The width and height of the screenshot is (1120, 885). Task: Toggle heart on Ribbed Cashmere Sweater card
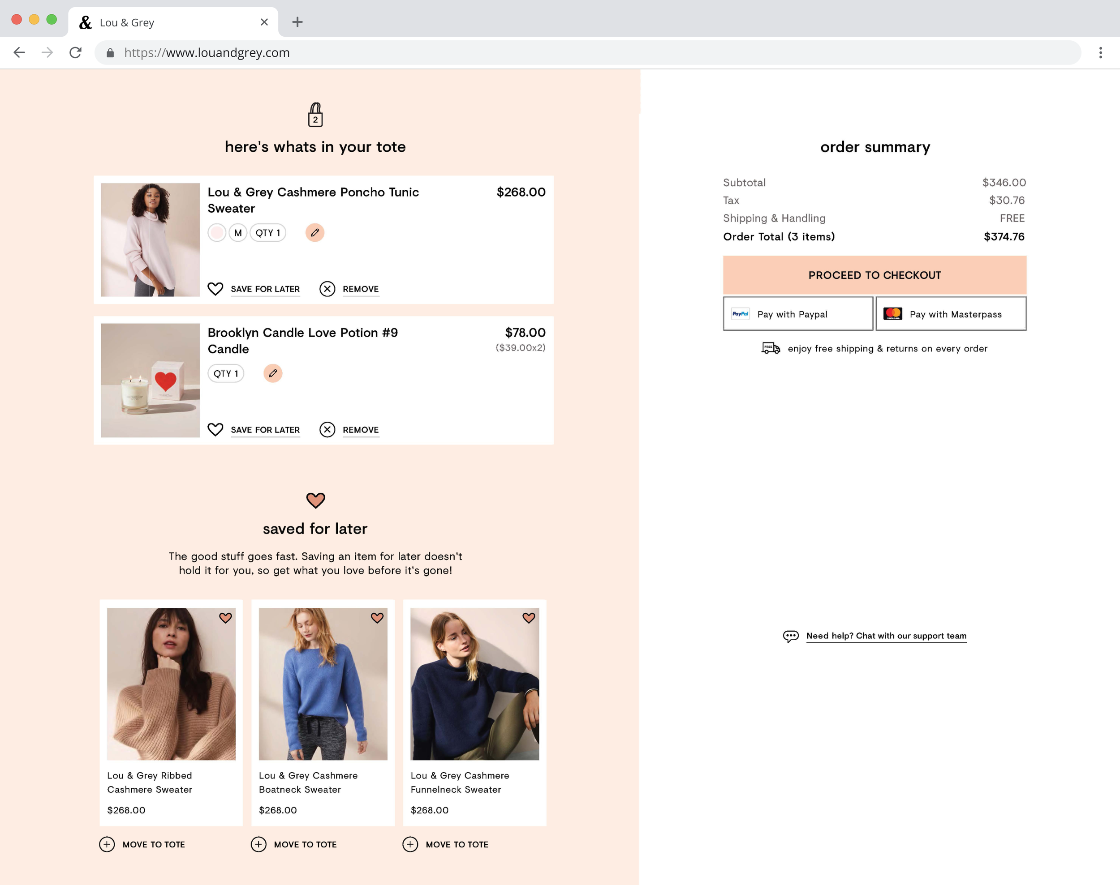(x=225, y=618)
